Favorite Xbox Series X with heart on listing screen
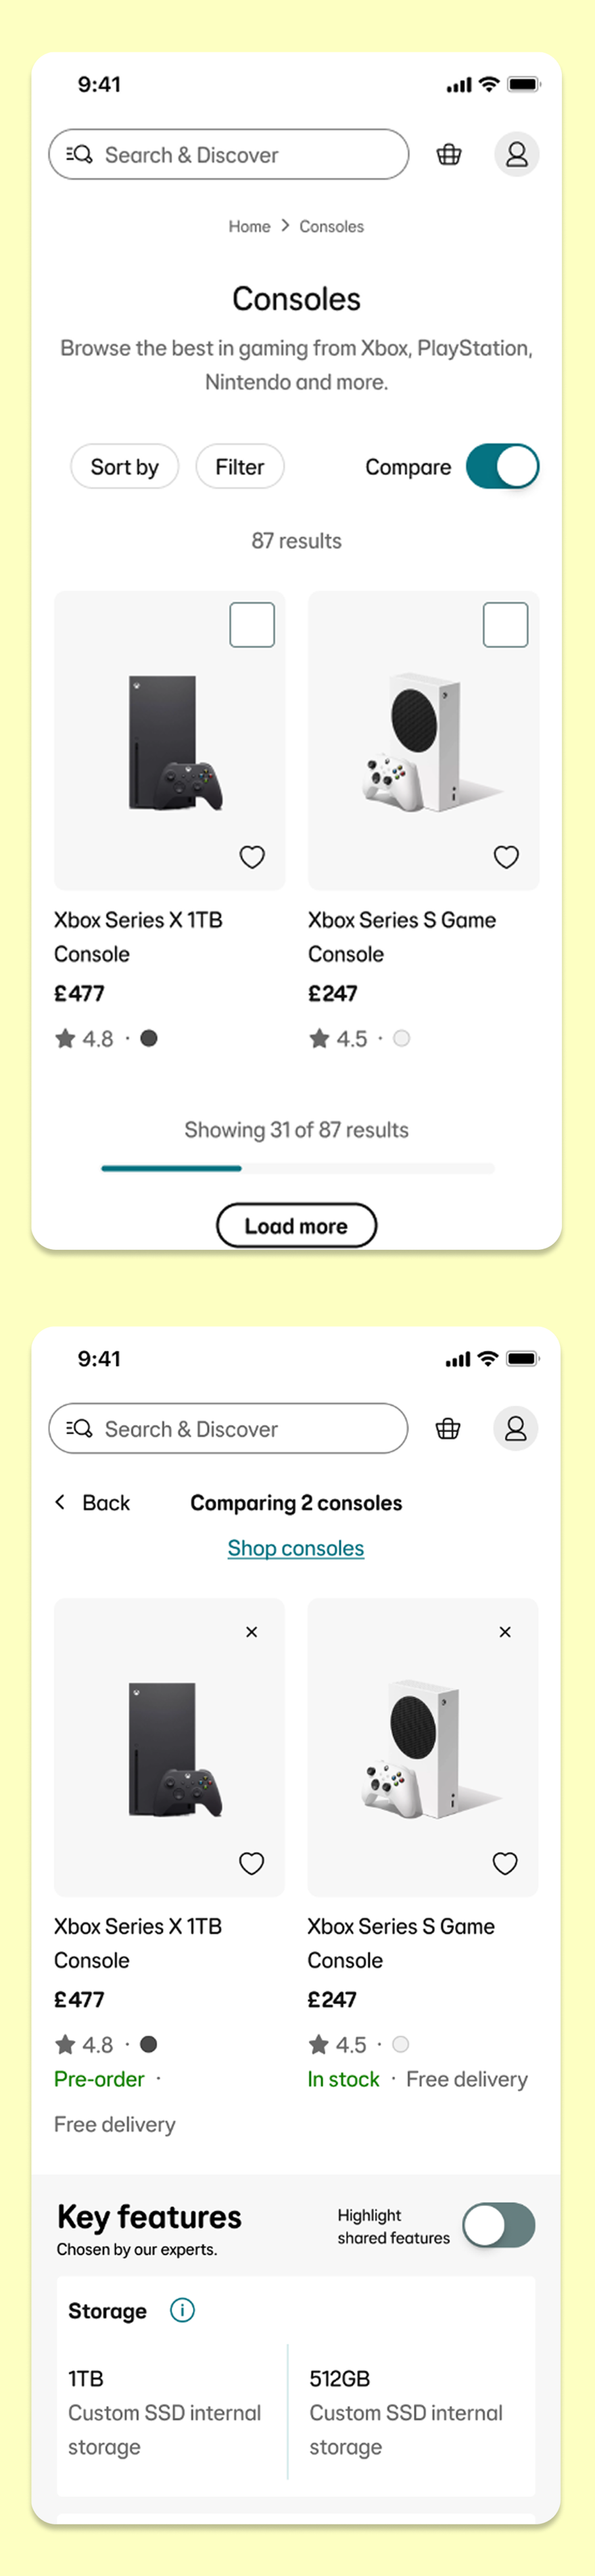The image size is (595, 2576). coord(252,857)
